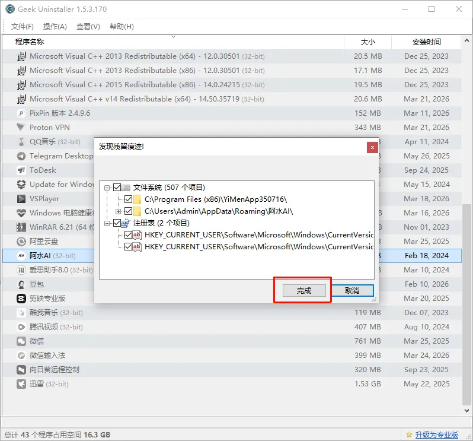Click the 阿里云盘 program icon
The image size is (473, 441).
point(21,242)
